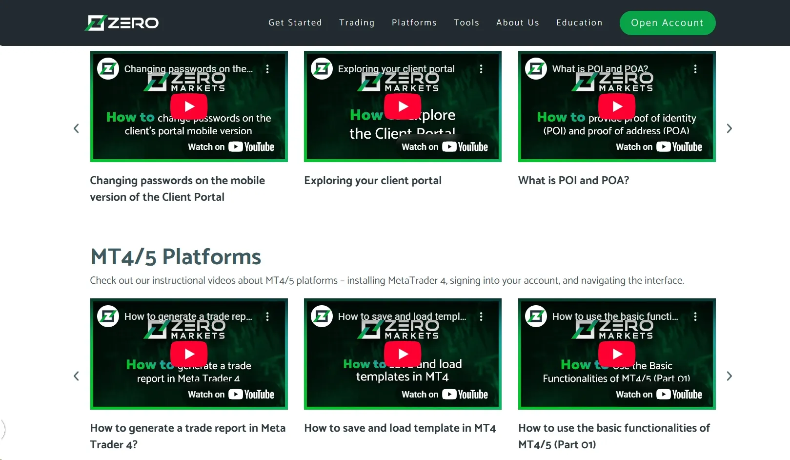Play the basic functionalities of MT4/5 video
This screenshot has height=460, width=790.
pos(617,354)
